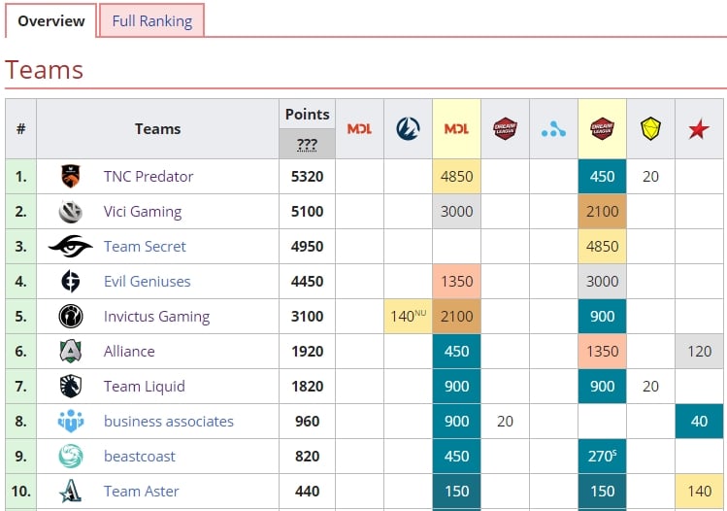Select business associates' 960 total points
The height and width of the screenshot is (511, 727).
point(307,422)
